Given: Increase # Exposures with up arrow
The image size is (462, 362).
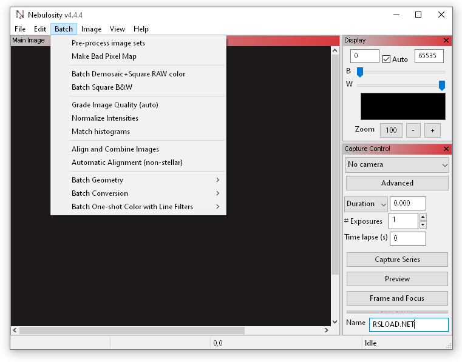Looking at the screenshot, I should point(423,217).
